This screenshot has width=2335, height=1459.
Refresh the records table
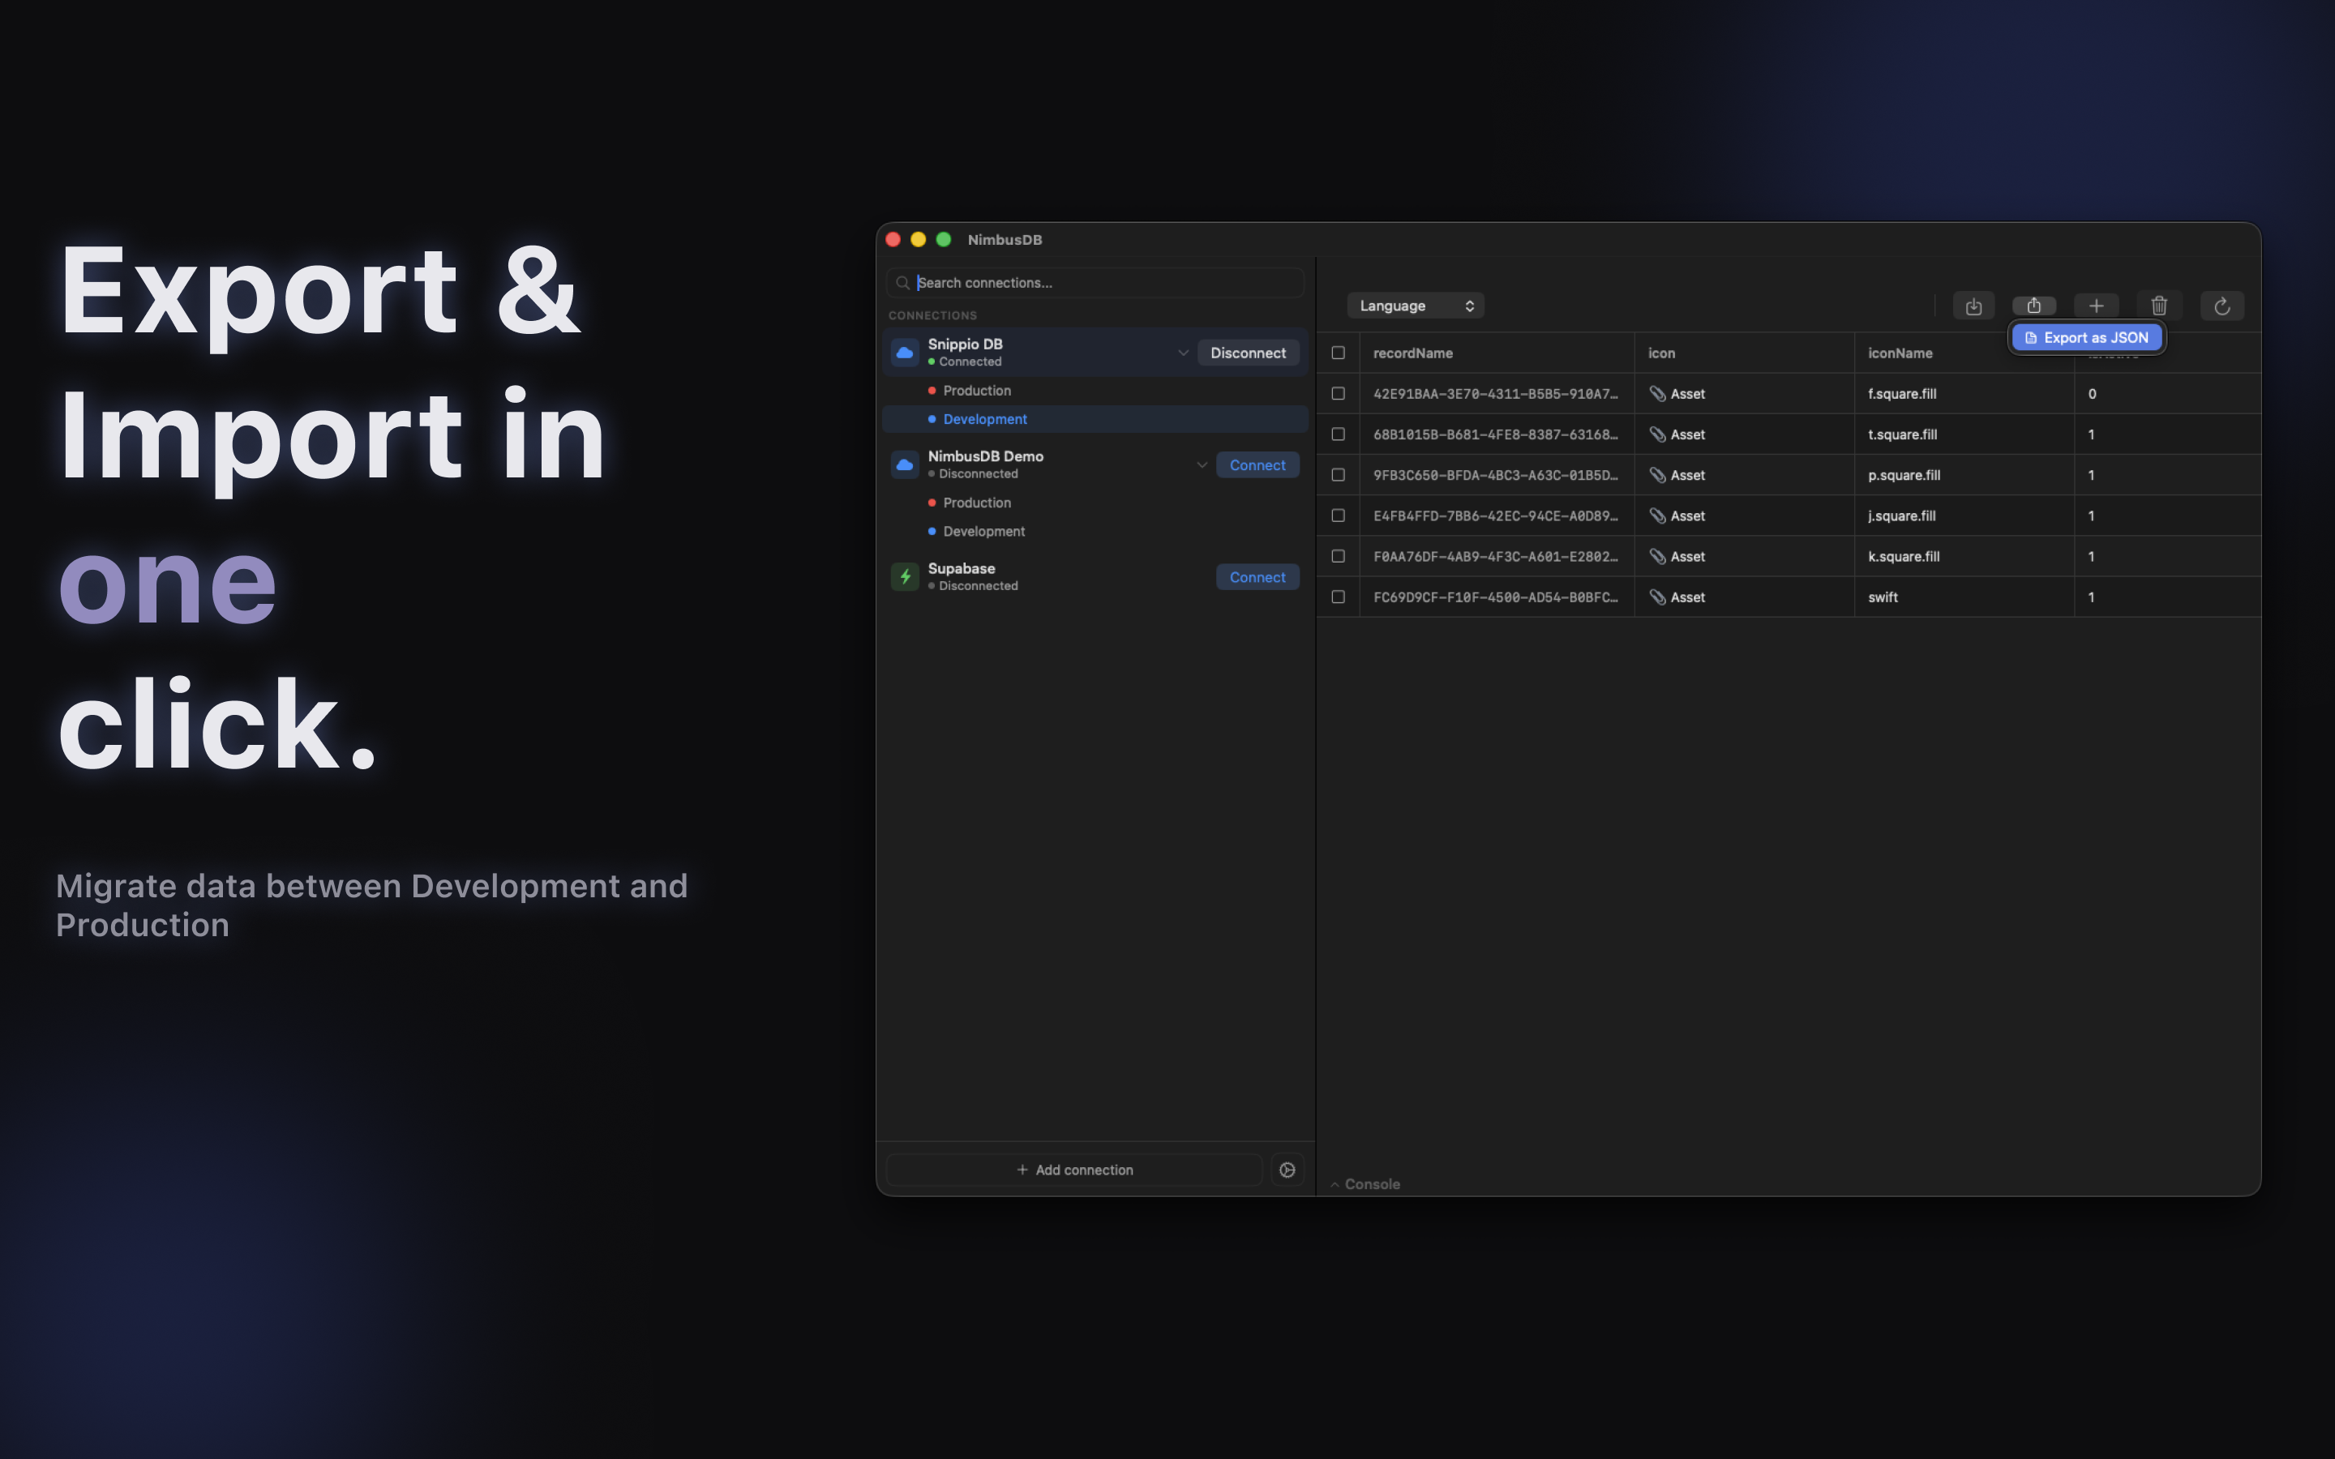(2222, 306)
